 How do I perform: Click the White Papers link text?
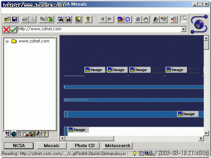194,70
